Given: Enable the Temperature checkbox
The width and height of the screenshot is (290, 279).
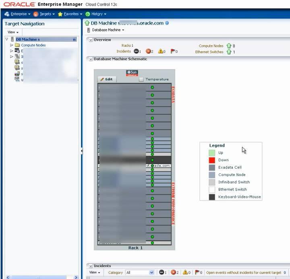Looking at the screenshot, I should 141,79.
